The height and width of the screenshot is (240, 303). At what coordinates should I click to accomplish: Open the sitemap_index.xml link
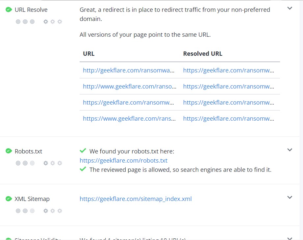[136, 199]
